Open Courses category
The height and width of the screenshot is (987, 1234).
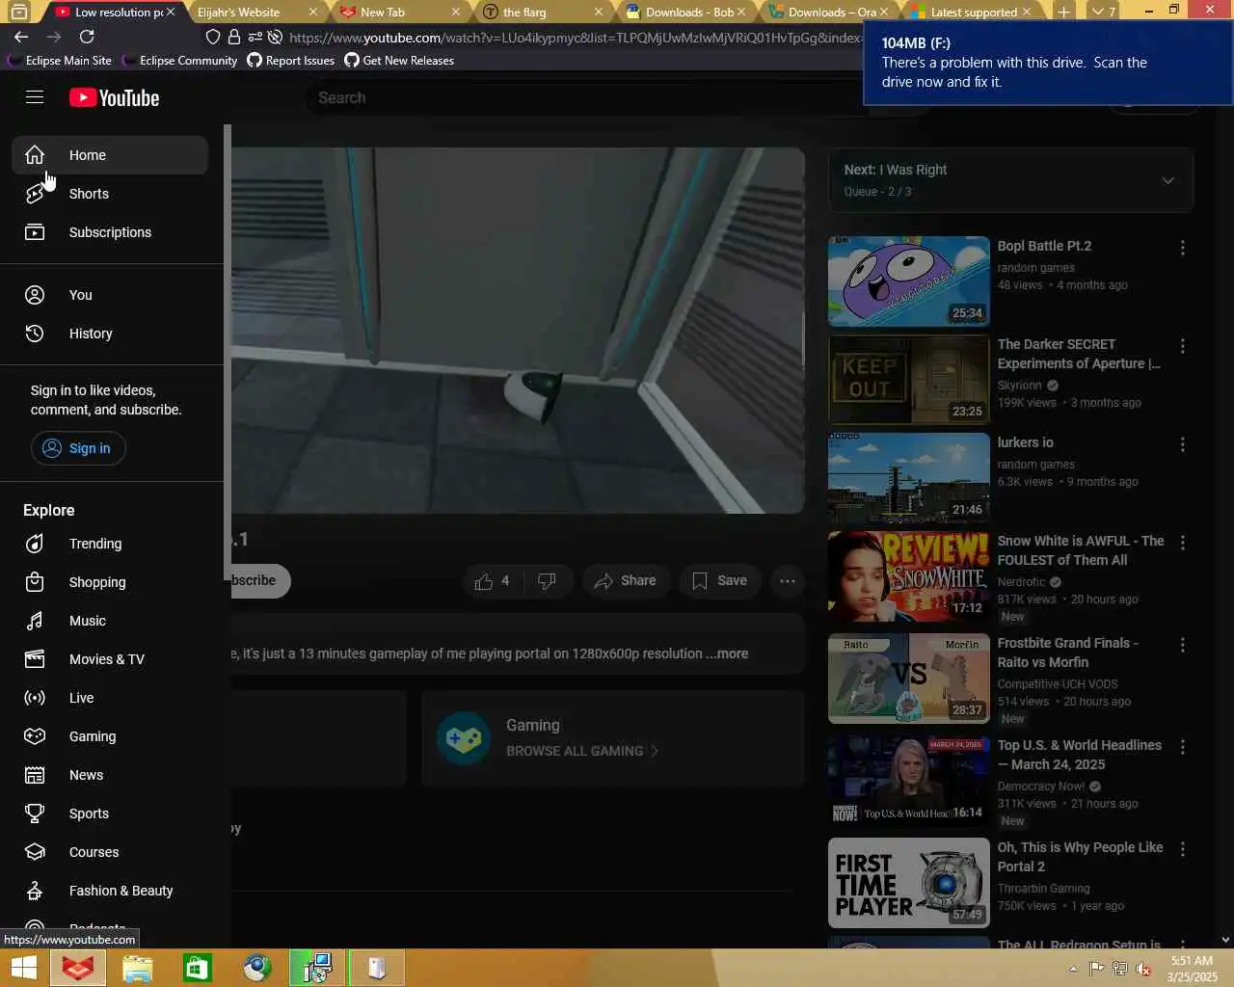point(110,852)
